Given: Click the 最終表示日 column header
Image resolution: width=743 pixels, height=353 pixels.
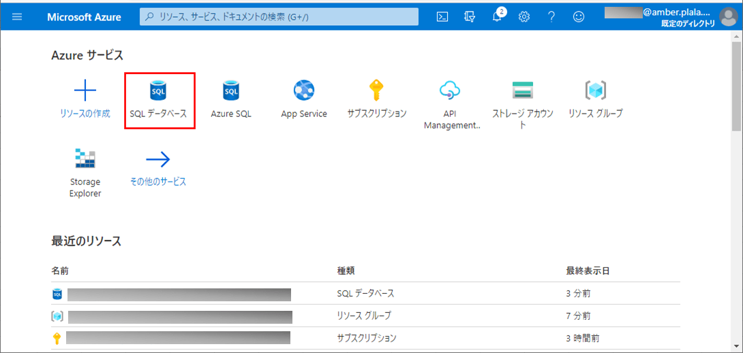Looking at the screenshot, I should [x=588, y=271].
